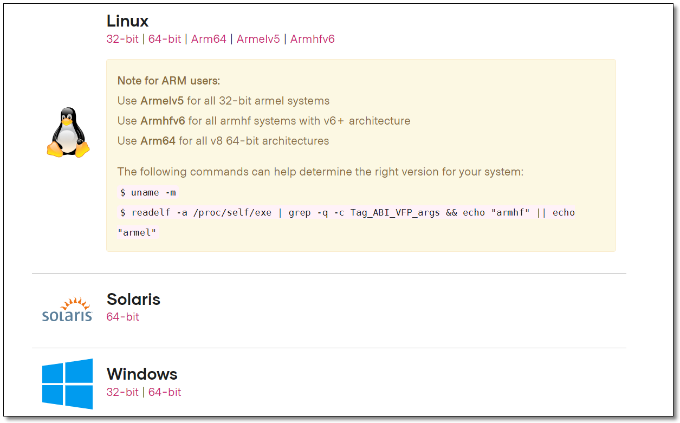Click the Windows logo icon
The image size is (680, 423).
coord(68,383)
